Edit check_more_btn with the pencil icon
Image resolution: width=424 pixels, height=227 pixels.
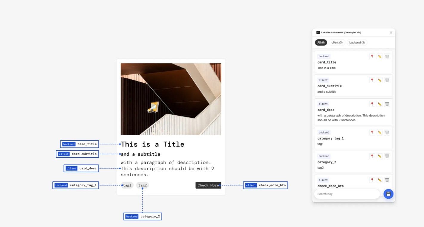[x=380, y=180]
